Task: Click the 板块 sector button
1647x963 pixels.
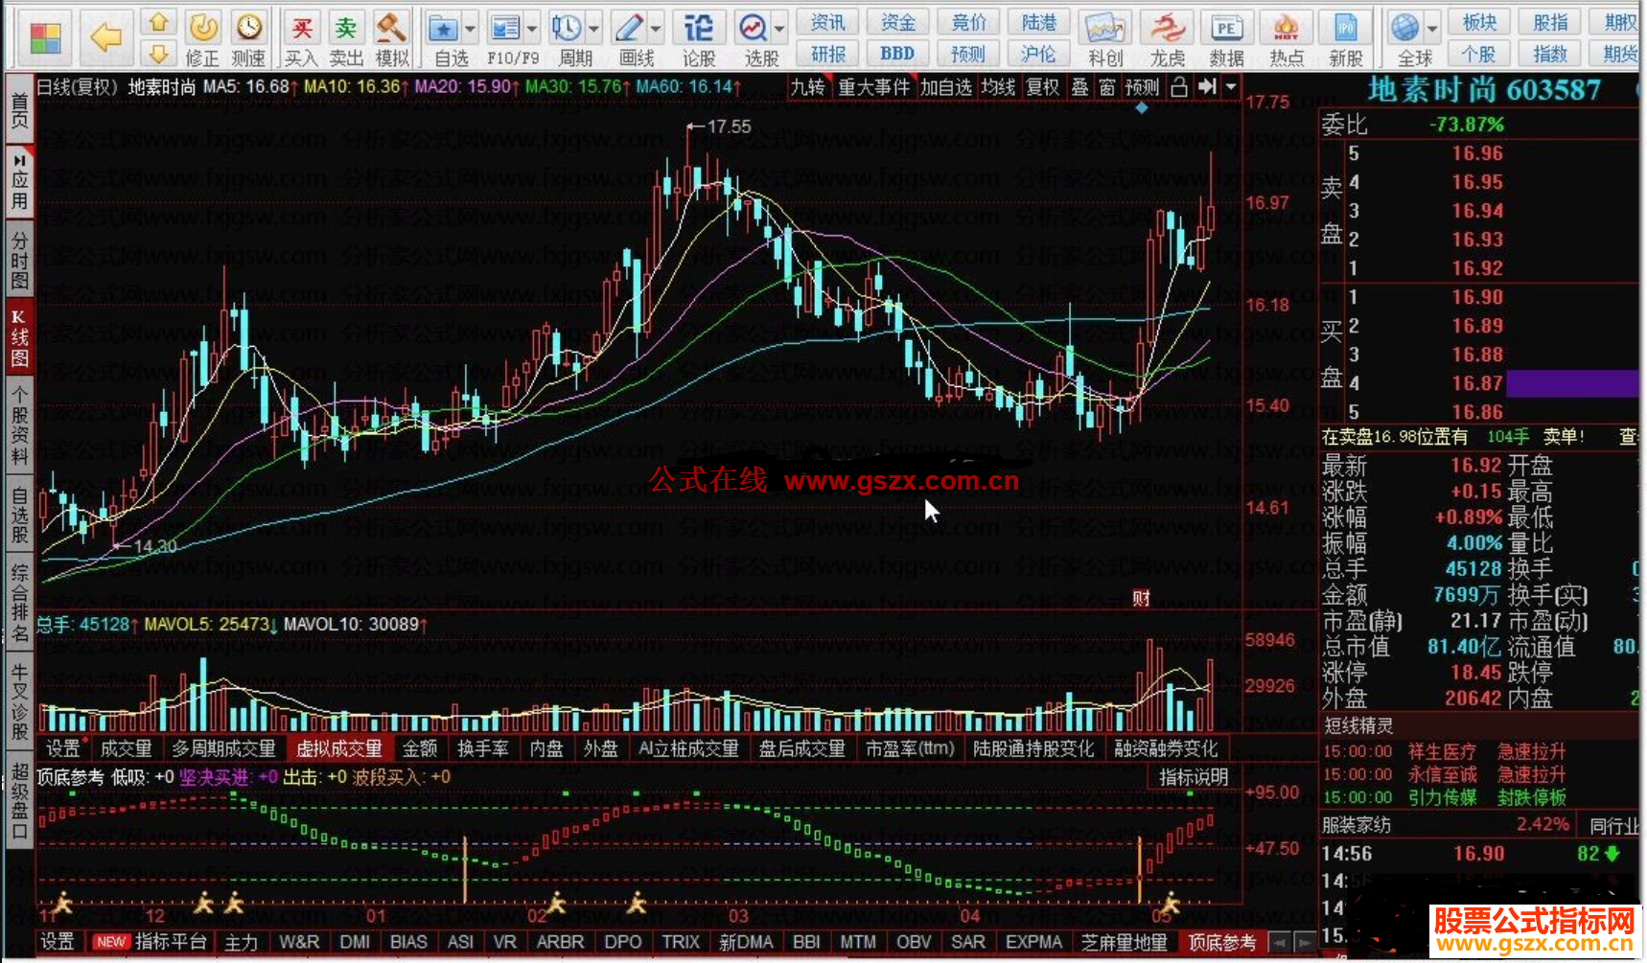Action: click(x=1479, y=22)
